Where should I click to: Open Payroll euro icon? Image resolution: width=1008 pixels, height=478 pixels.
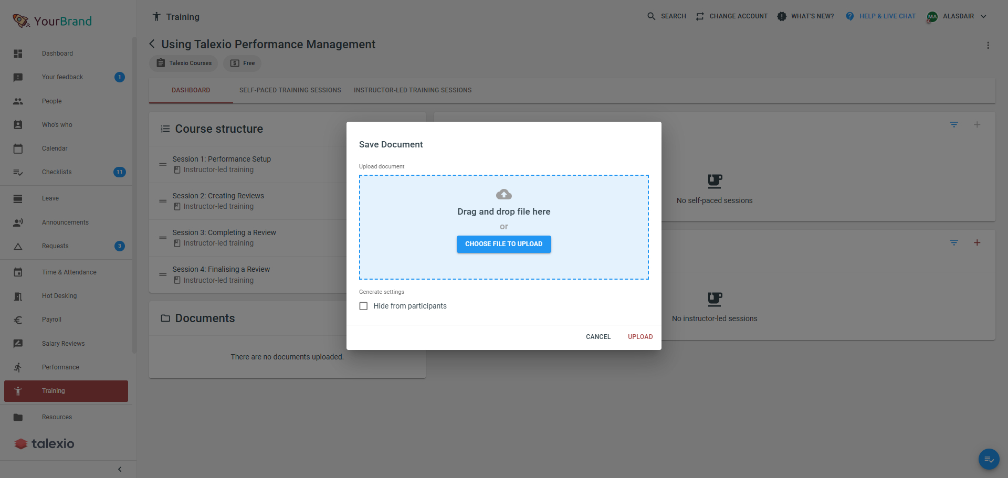tap(18, 320)
